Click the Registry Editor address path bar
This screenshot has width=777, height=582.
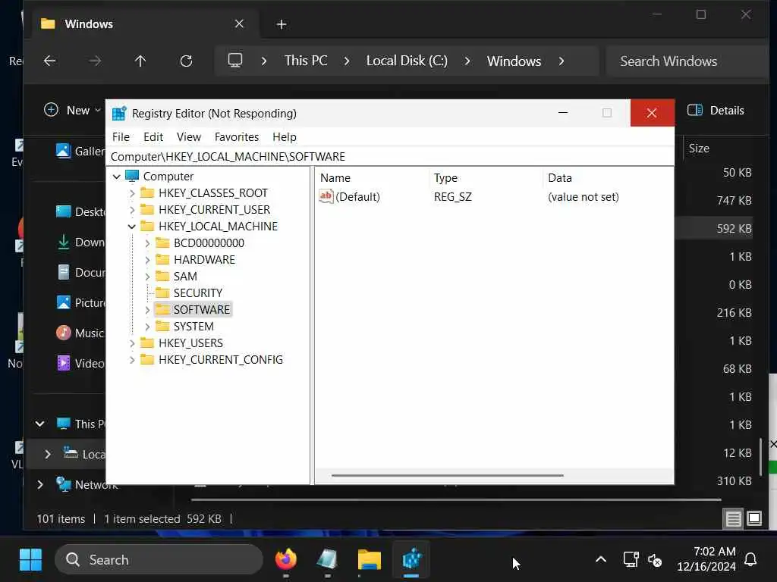[389, 156]
